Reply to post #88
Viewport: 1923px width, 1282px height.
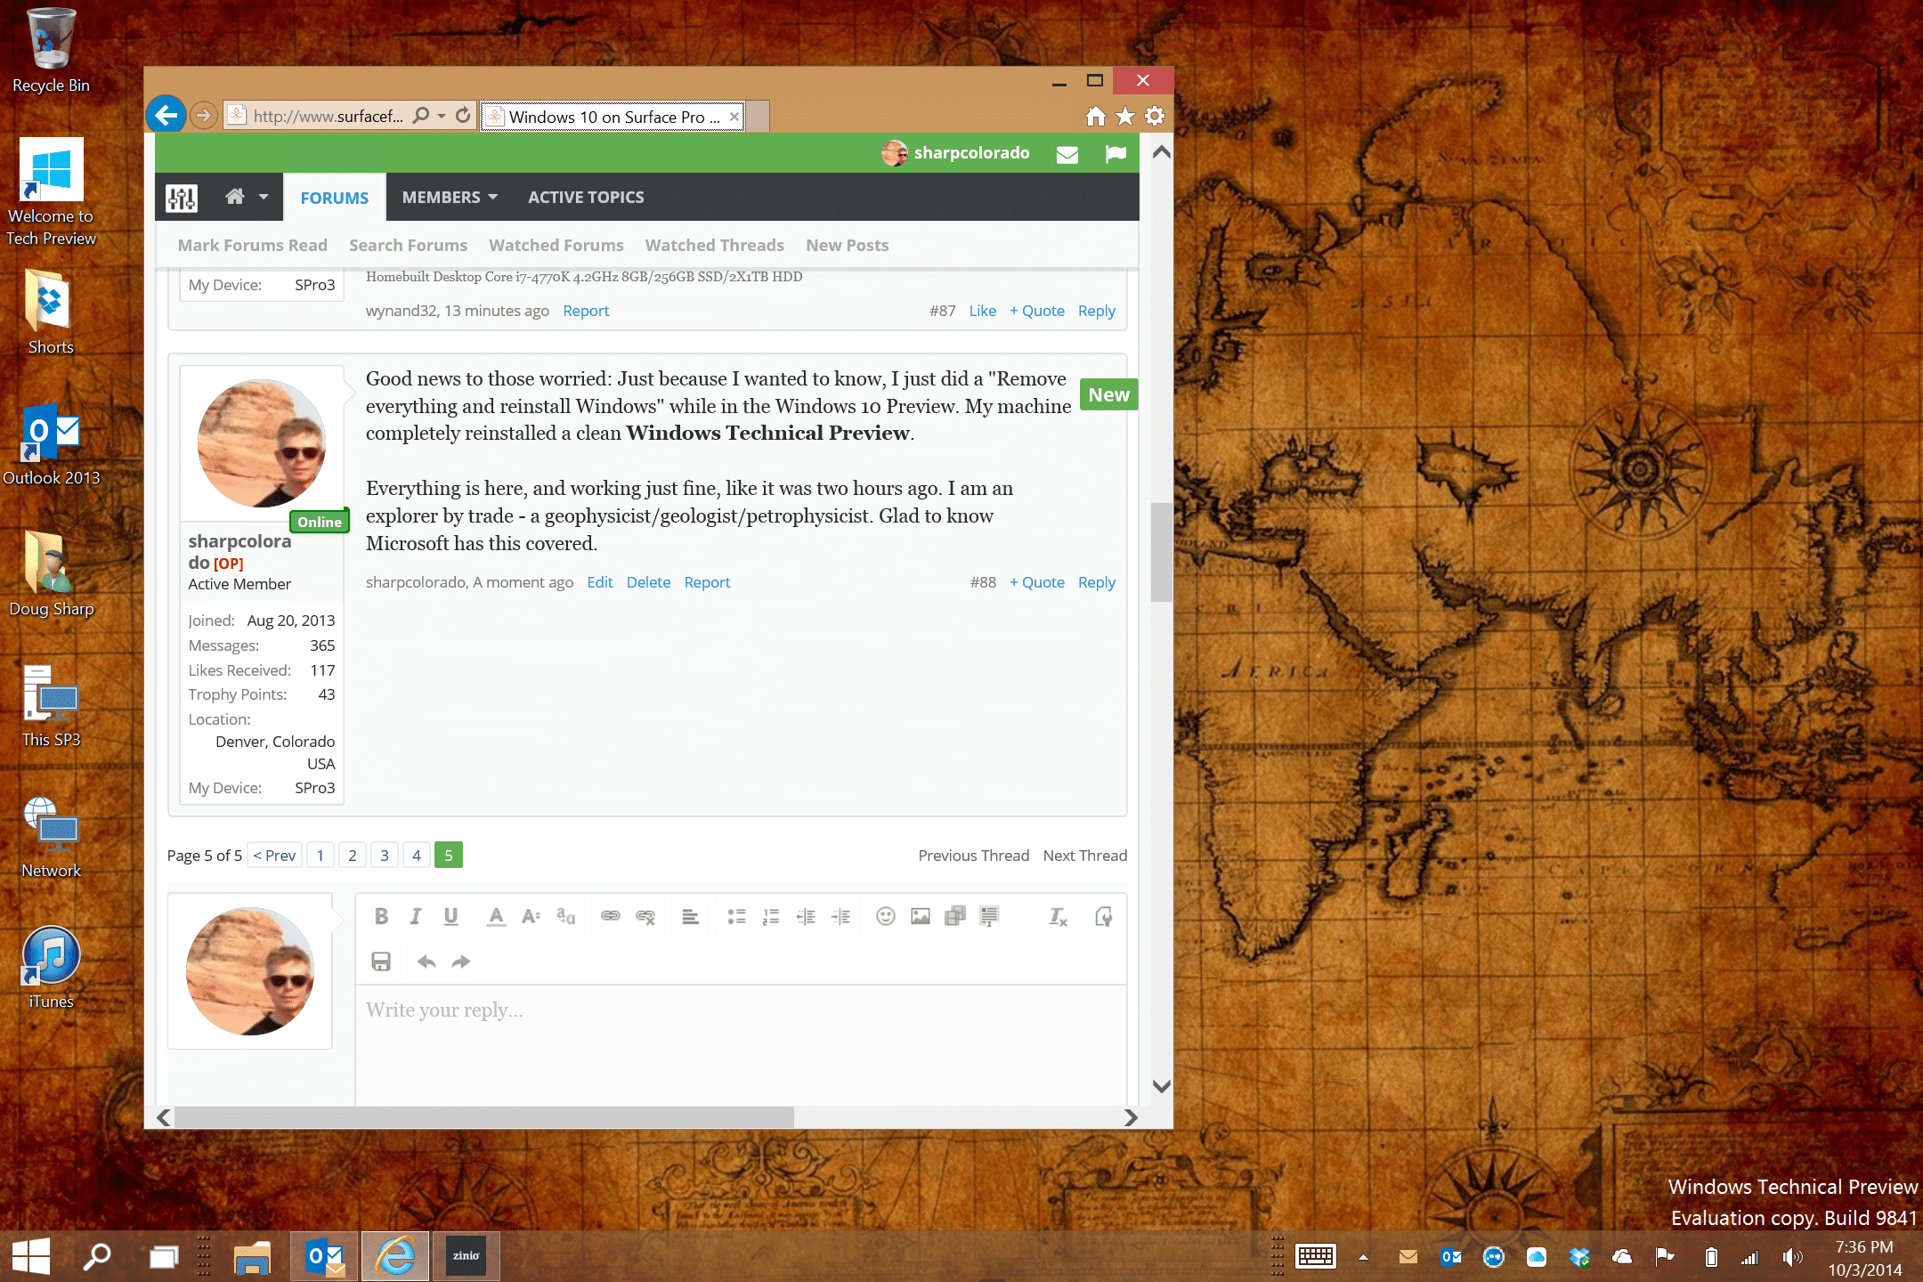tap(1097, 582)
